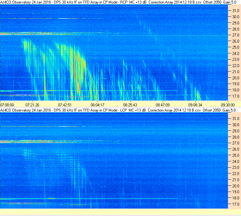The height and width of the screenshot is (216, 241).
Task: Click 28.0 frequency label on RCP chart
Action: tap(236, 29)
